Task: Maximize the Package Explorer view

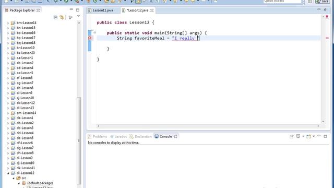Action: [x=78, y=10]
